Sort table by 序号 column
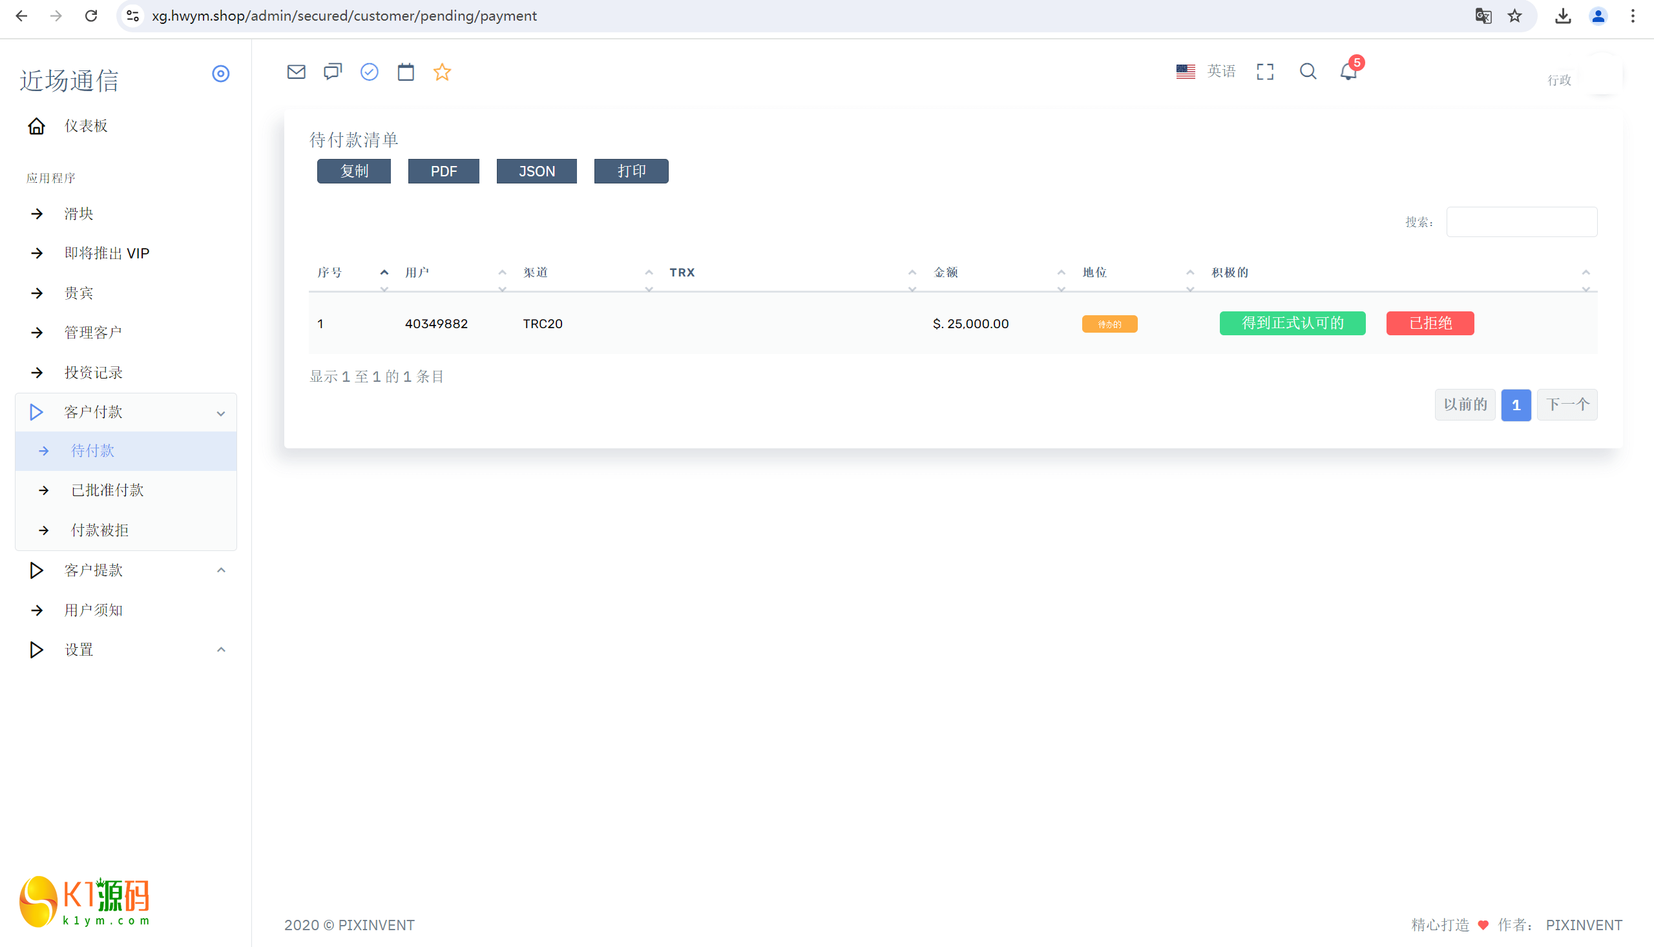 [x=330, y=273]
